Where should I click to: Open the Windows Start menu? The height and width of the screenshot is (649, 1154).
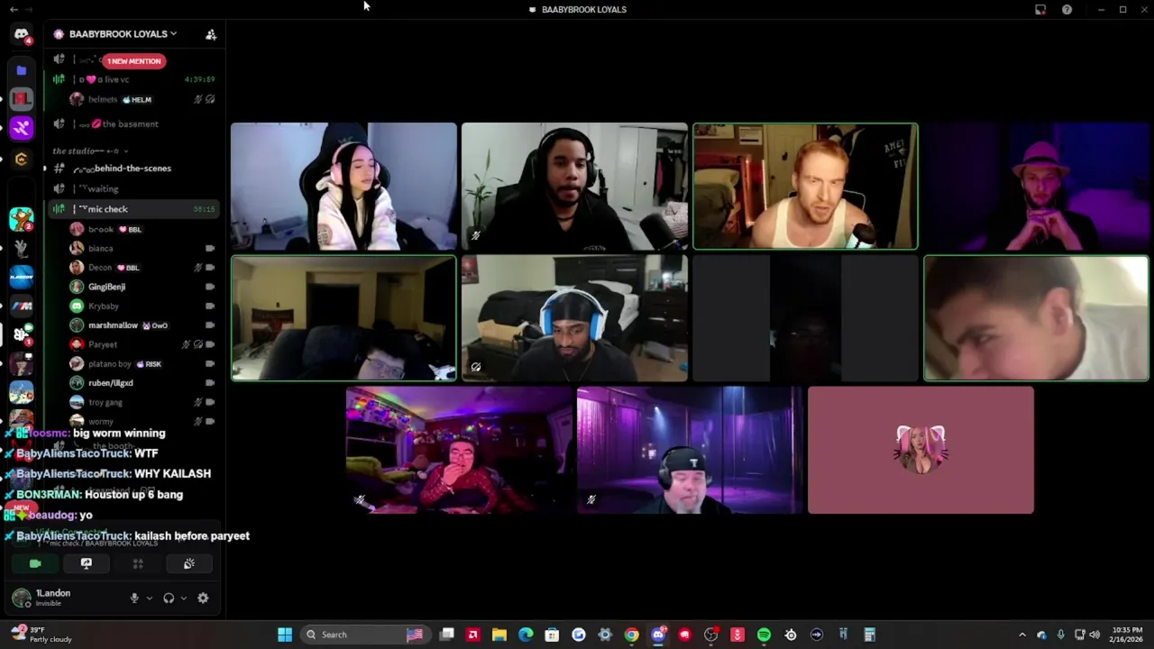[x=285, y=635]
